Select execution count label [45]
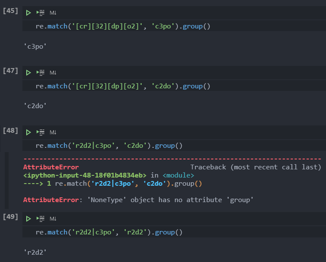The width and height of the screenshot is (326, 262). coord(10,11)
